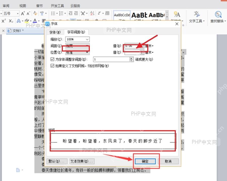Open the 位置 position dropdown
227x181 pixels.
click(77, 52)
